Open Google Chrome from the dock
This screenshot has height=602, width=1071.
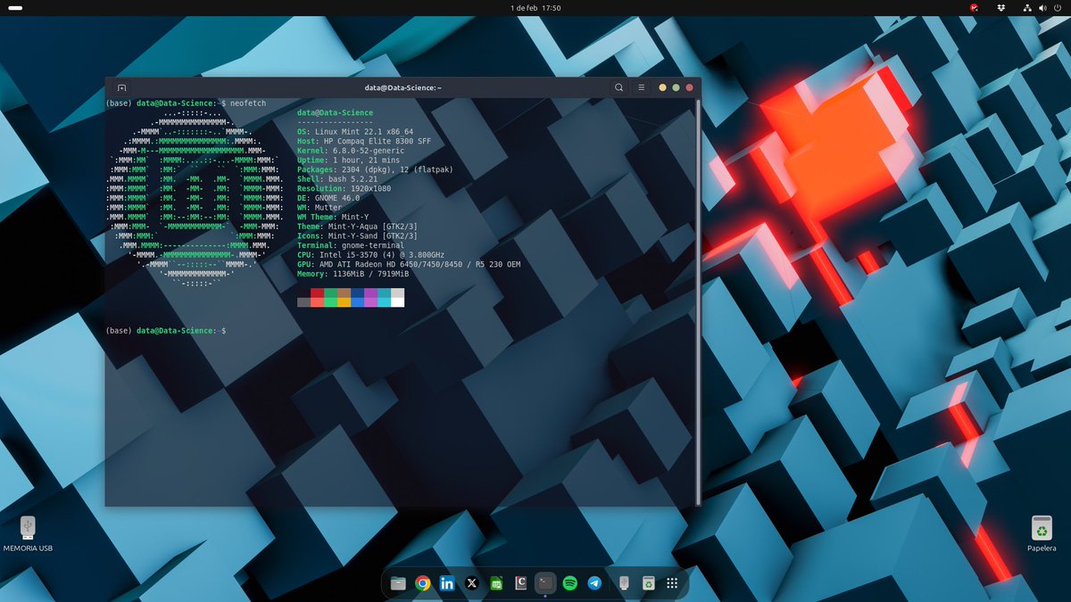pyautogui.click(x=422, y=583)
